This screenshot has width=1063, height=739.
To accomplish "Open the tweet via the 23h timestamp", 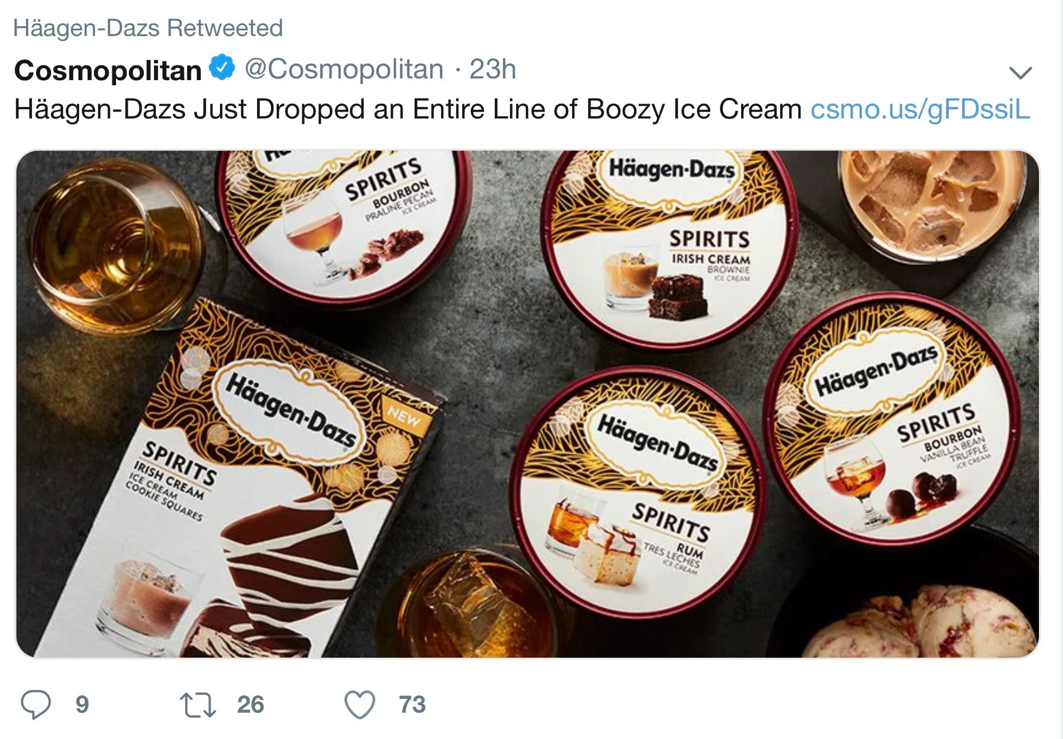I will (x=493, y=69).
